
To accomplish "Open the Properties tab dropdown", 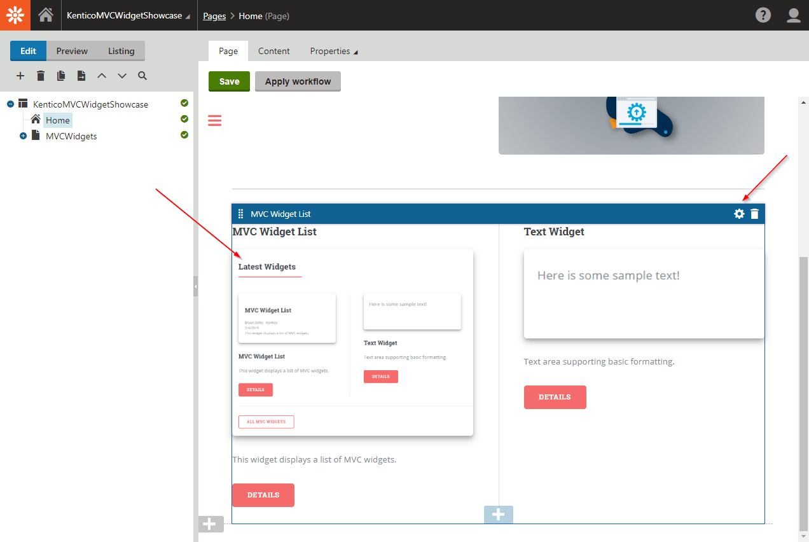I will click(334, 51).
